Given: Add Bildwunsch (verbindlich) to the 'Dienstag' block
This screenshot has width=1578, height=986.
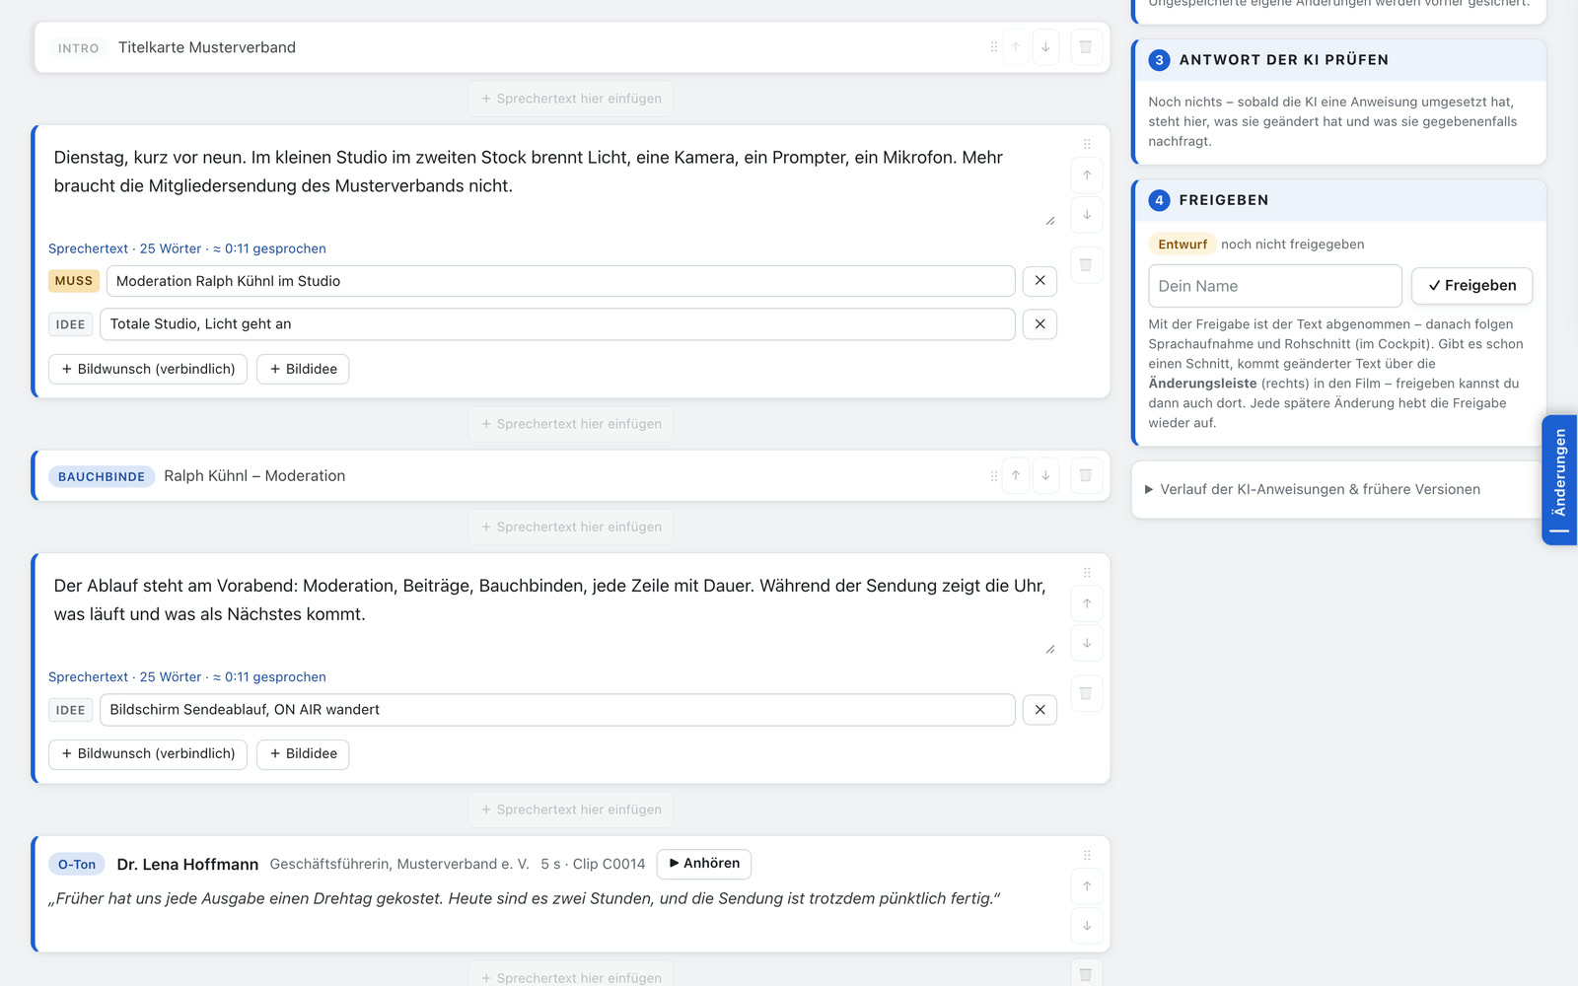Looking at the screenshot, I should [148, 369].
